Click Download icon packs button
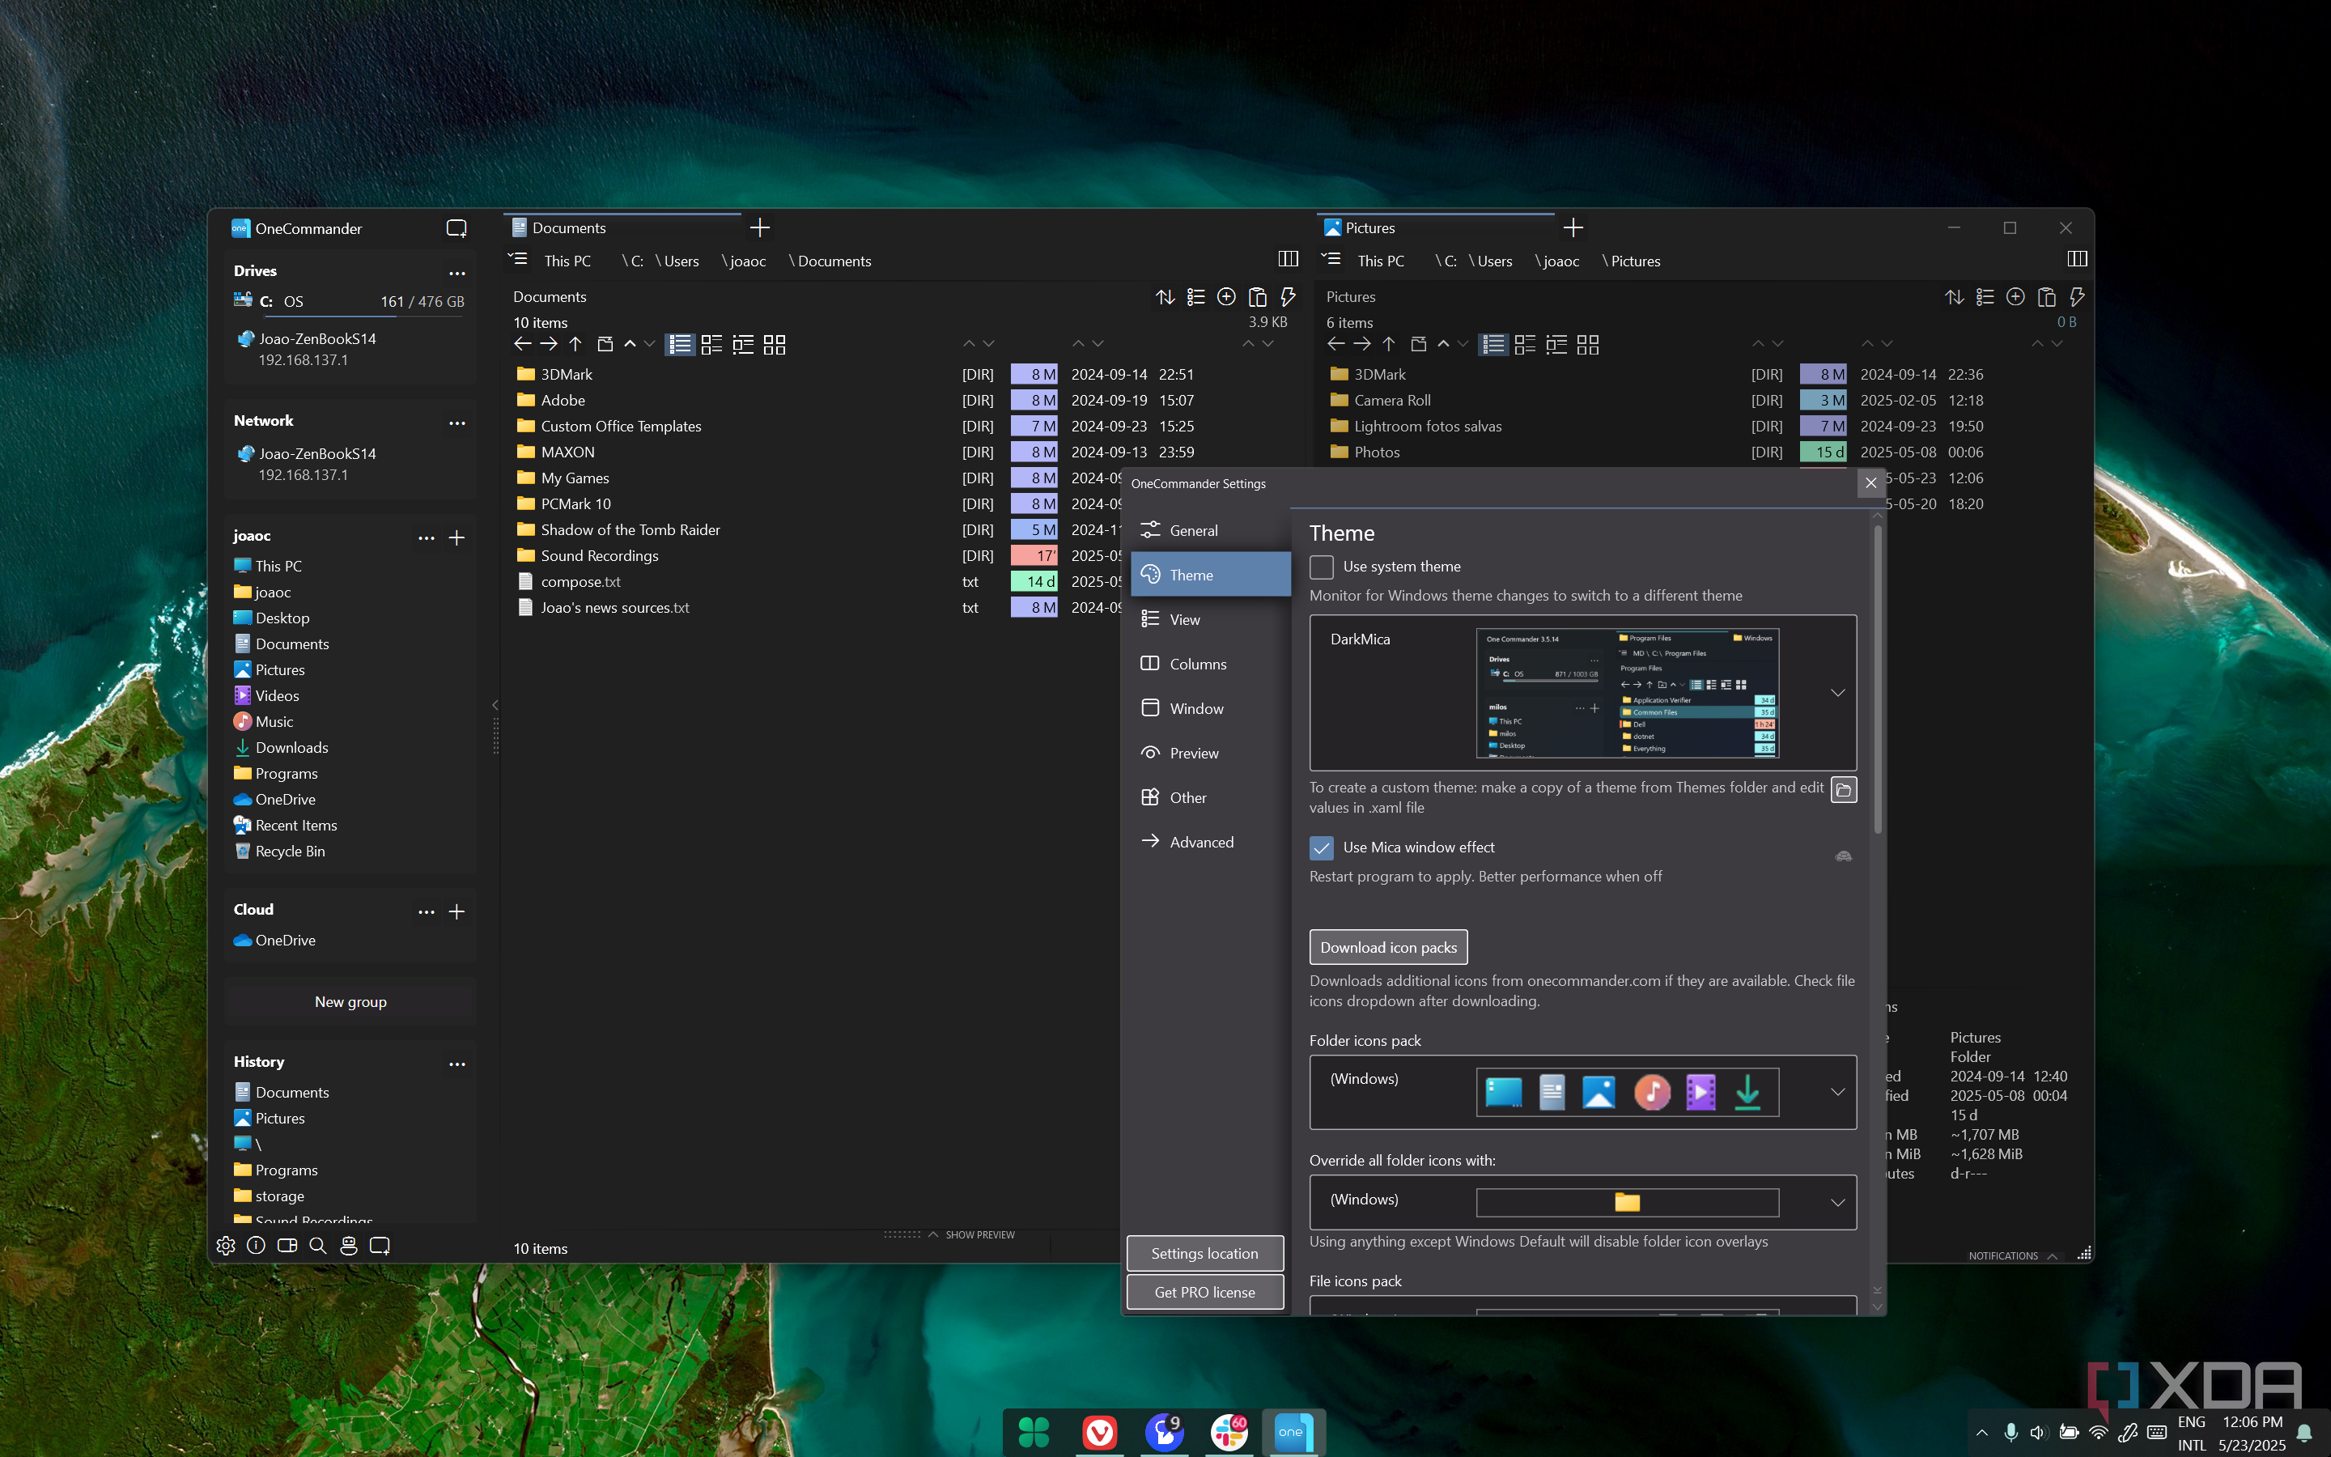Viewport: 2331px width, 1457px height. point(1388,947)
